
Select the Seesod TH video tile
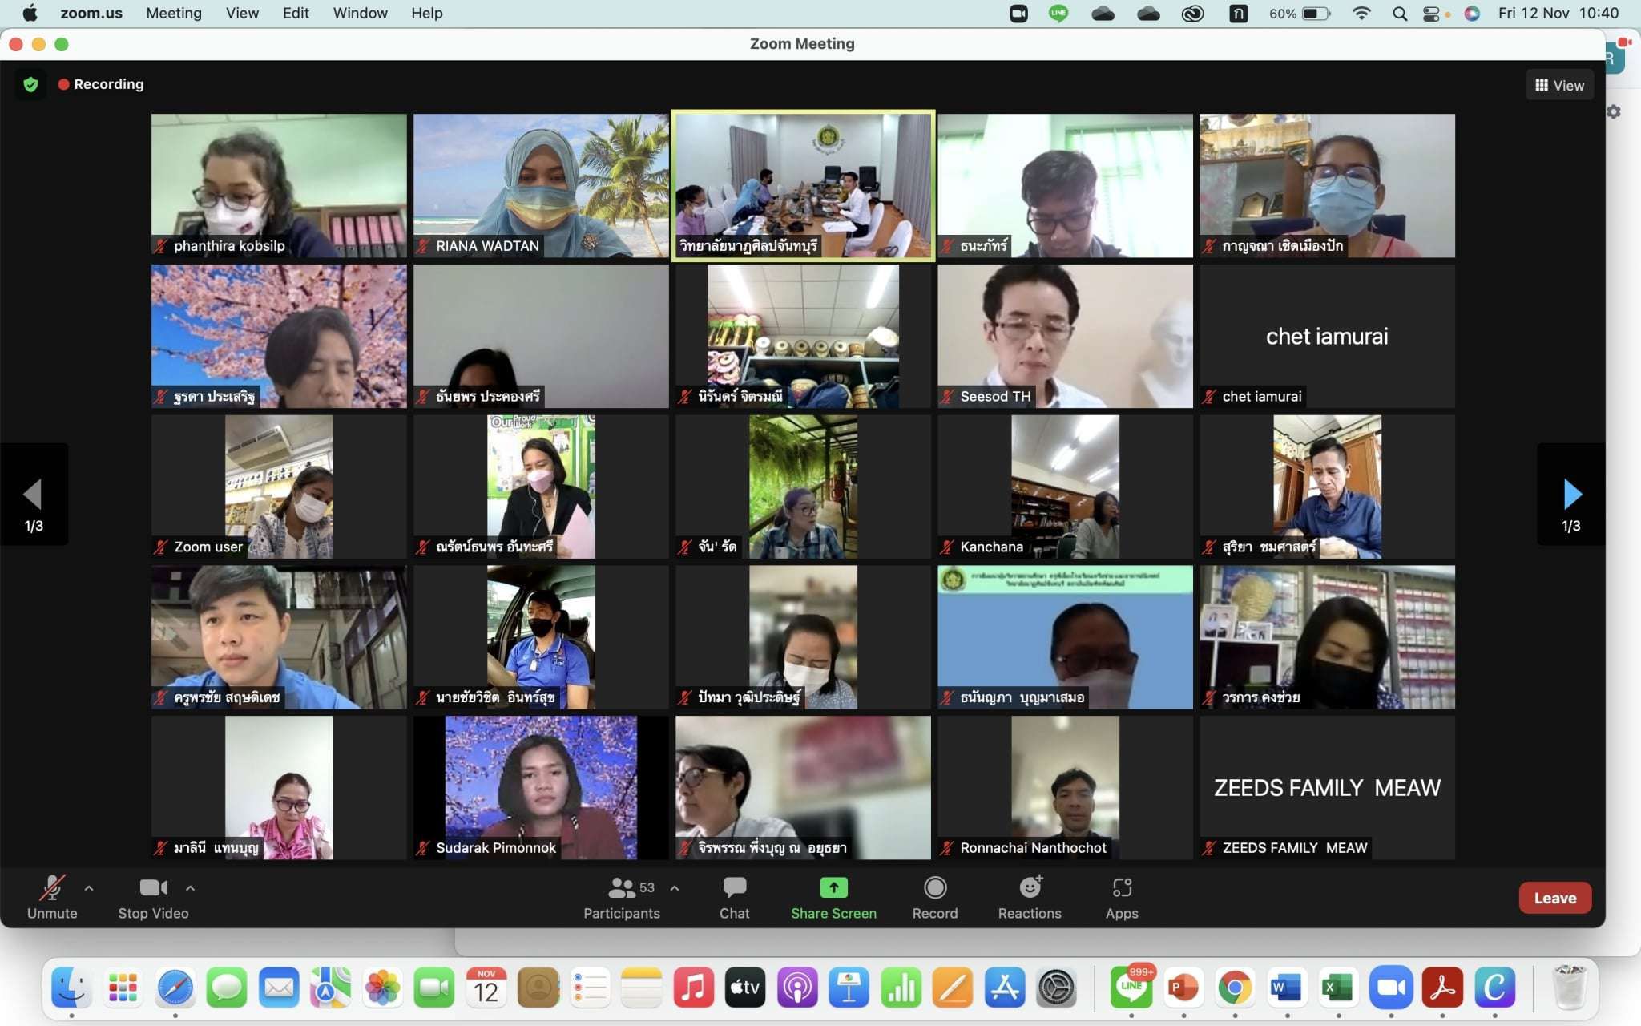click(x=1065, y=336)
